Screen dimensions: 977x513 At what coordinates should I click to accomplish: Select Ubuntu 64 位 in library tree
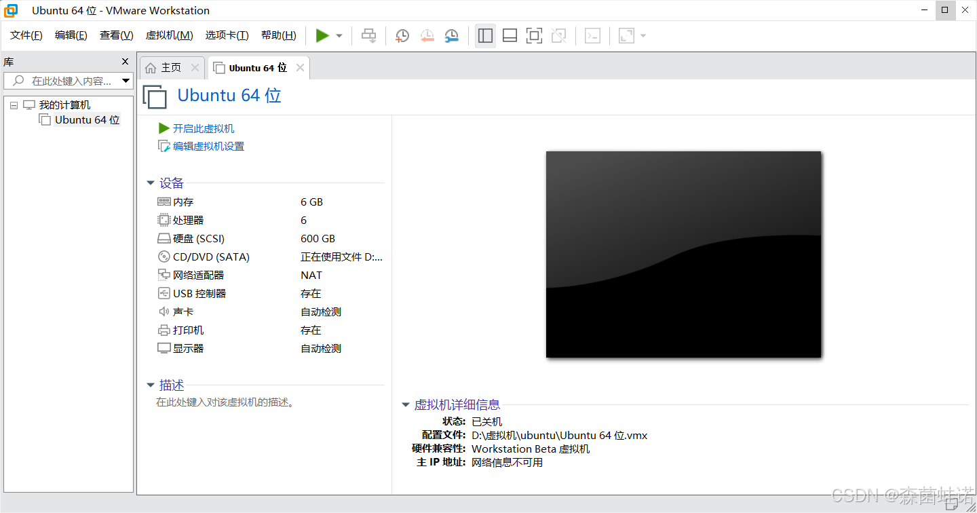click(x=88, y=120)
